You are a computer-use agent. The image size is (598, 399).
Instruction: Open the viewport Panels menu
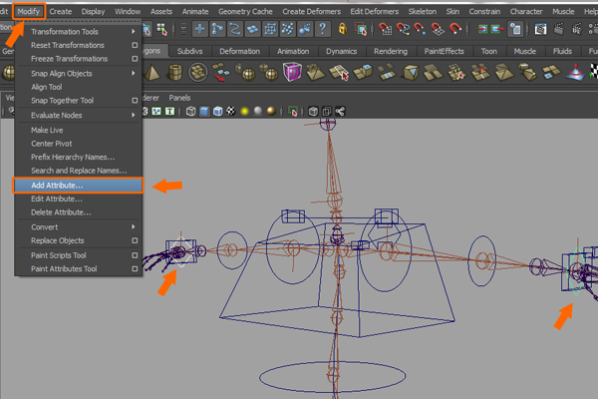click(x=179, y=98)
